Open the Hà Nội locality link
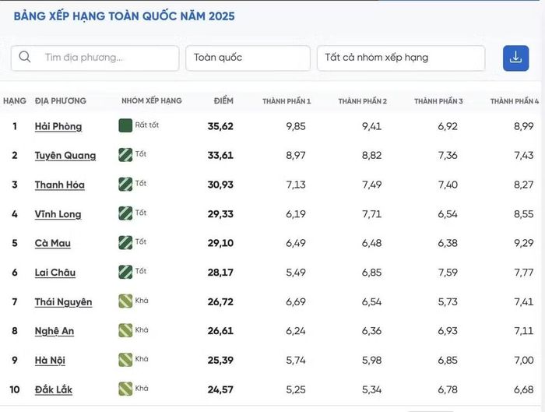Screen dimensions: 545x412 50,360
